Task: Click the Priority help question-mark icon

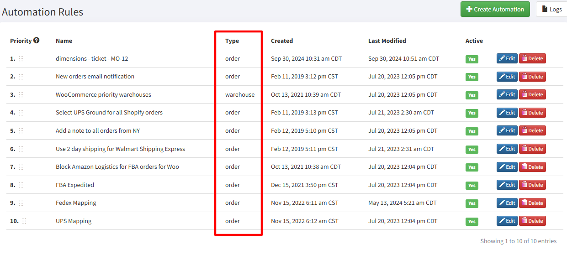Action: coord(37,40)
